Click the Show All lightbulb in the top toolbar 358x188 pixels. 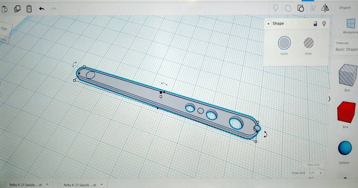[276, 8]
